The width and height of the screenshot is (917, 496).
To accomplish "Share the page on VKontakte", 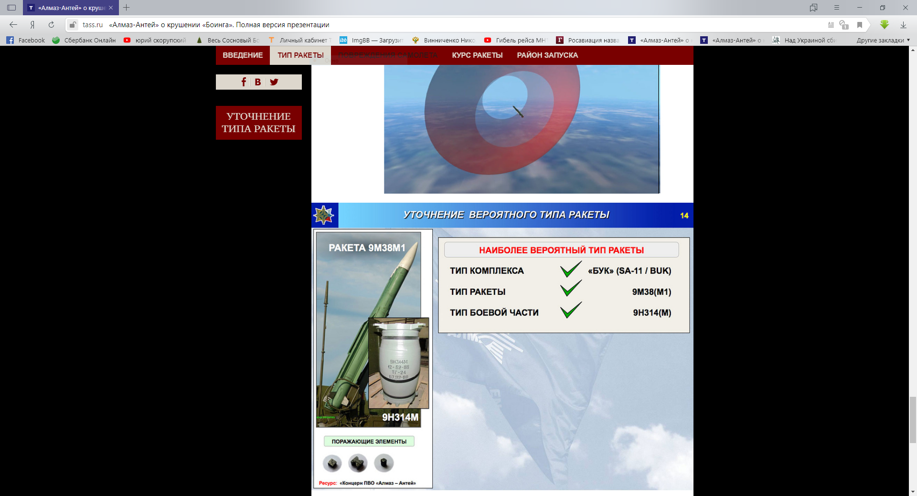I will [258, 82].
